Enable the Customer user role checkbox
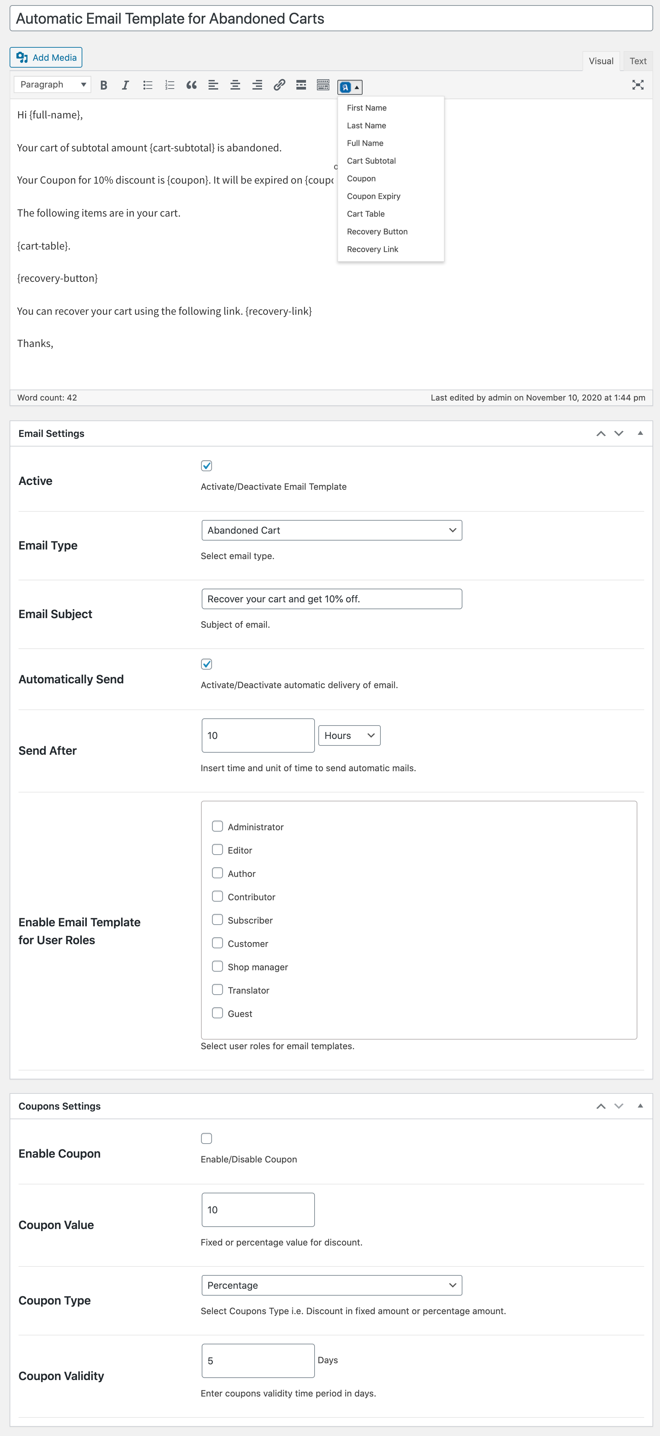 (x=217, y=943)
